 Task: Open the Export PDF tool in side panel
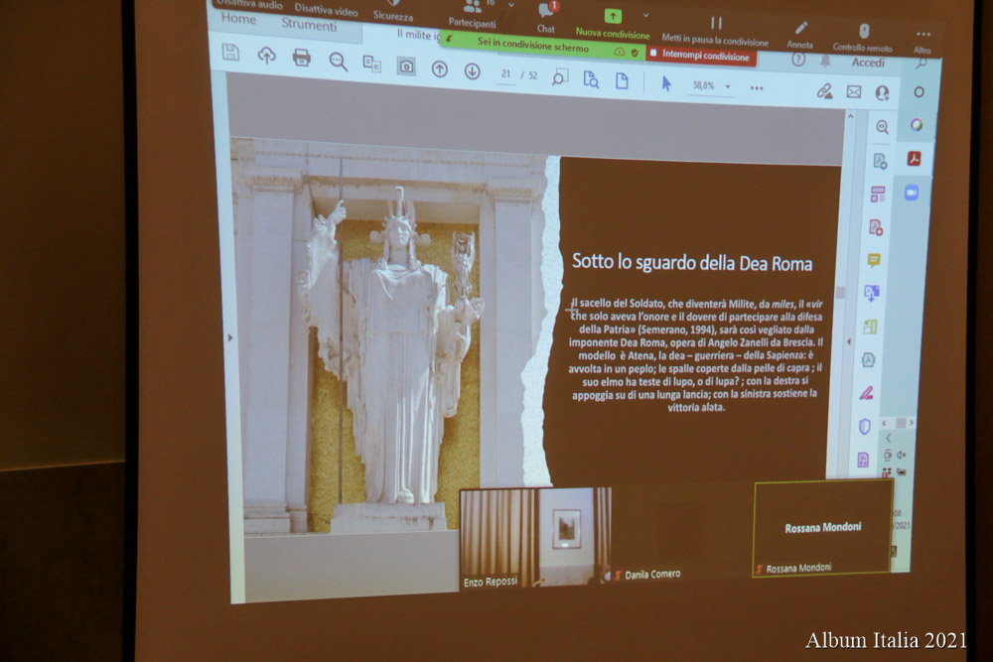tap(880, 161)
